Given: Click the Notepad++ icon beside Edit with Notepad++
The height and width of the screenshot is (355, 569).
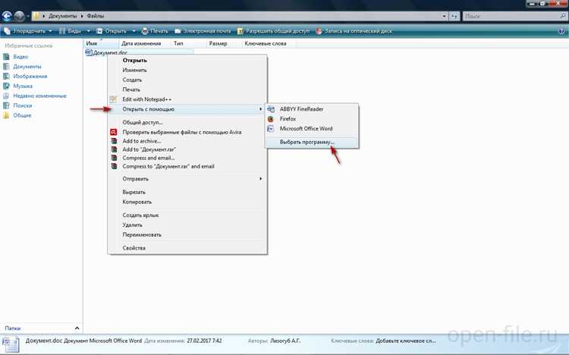Looking at the screenshot, I should pyautogui.click(x=113, y=99).
